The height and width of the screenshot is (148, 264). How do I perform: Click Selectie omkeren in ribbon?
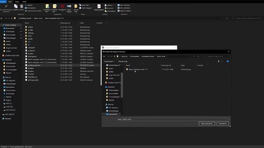[124, 11]
